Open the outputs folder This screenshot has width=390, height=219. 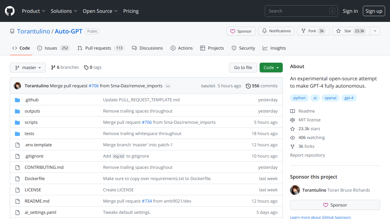tap(32, 111)
